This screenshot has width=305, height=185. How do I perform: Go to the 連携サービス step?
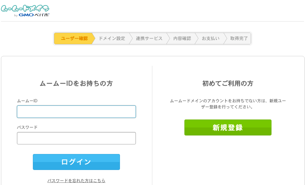click(x=149, y=39)
